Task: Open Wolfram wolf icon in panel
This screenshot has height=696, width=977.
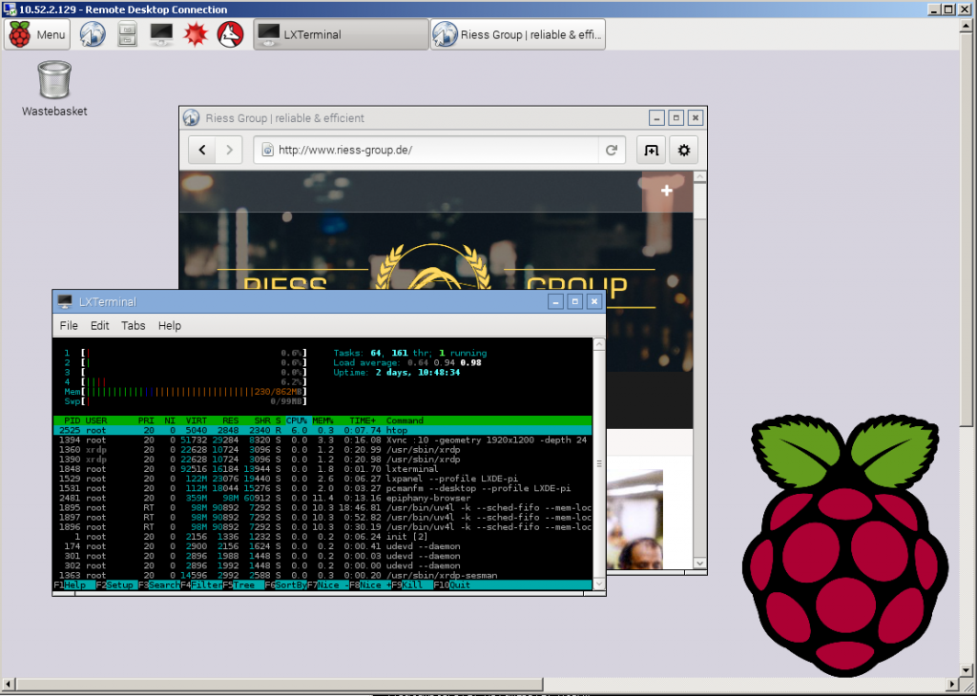Action: (230, 34)
